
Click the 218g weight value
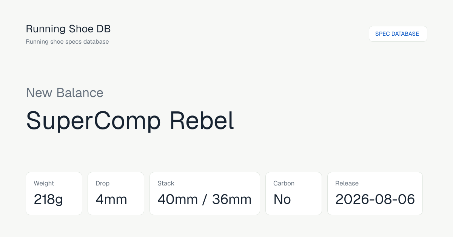pos(48,199)
